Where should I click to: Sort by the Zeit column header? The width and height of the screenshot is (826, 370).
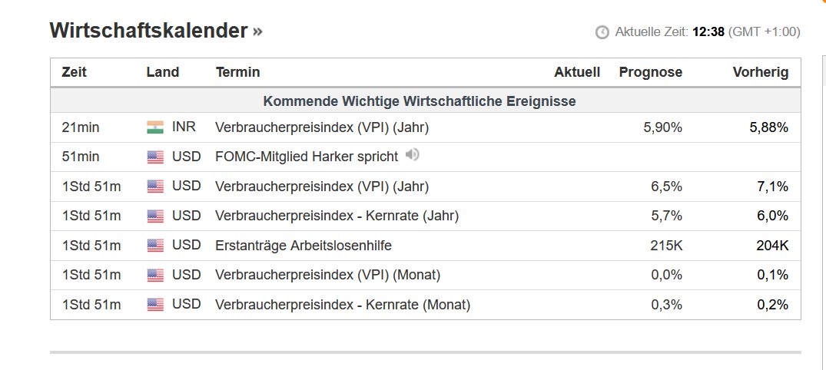coord(75,72)
